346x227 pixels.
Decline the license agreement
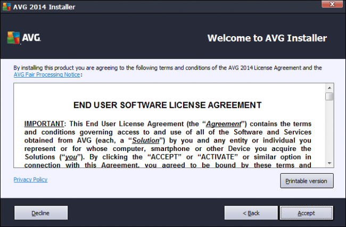(x=40, y=213)
